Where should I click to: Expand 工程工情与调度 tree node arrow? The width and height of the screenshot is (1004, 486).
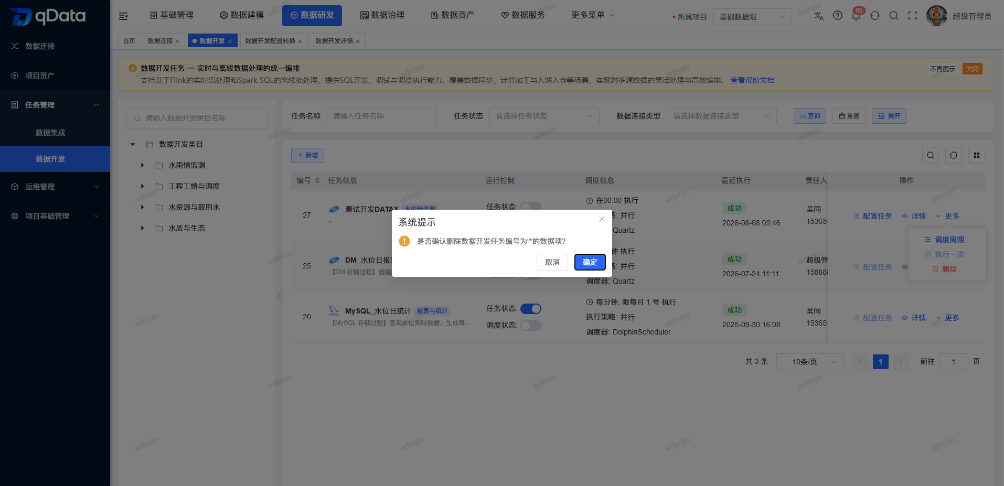pyautogui.click(x=142, y=186)
